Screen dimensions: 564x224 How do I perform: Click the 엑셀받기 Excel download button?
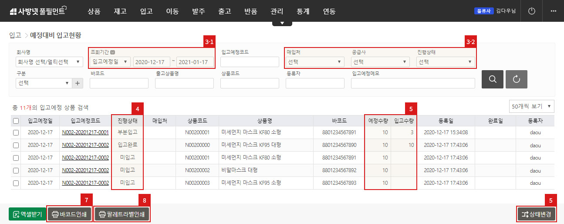coord(27,214)
